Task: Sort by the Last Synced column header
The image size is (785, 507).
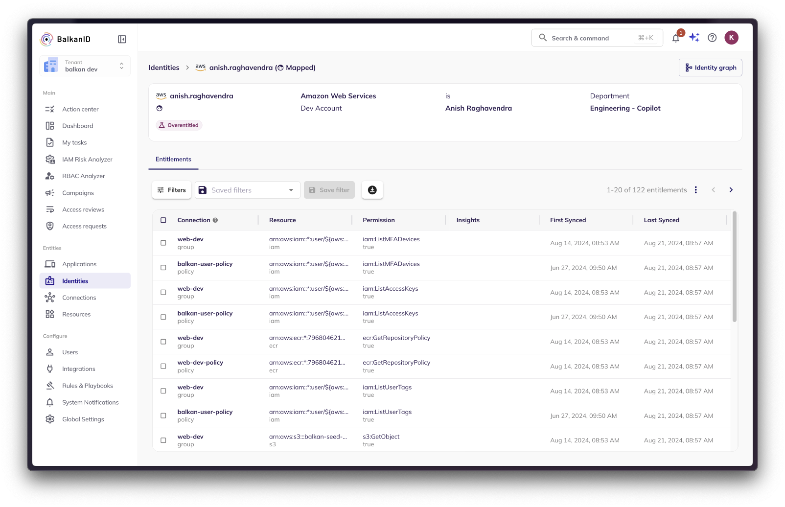Action: click(662, 220)
